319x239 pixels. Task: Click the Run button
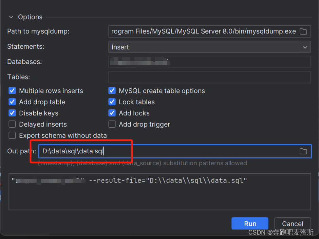click(250, 223)
